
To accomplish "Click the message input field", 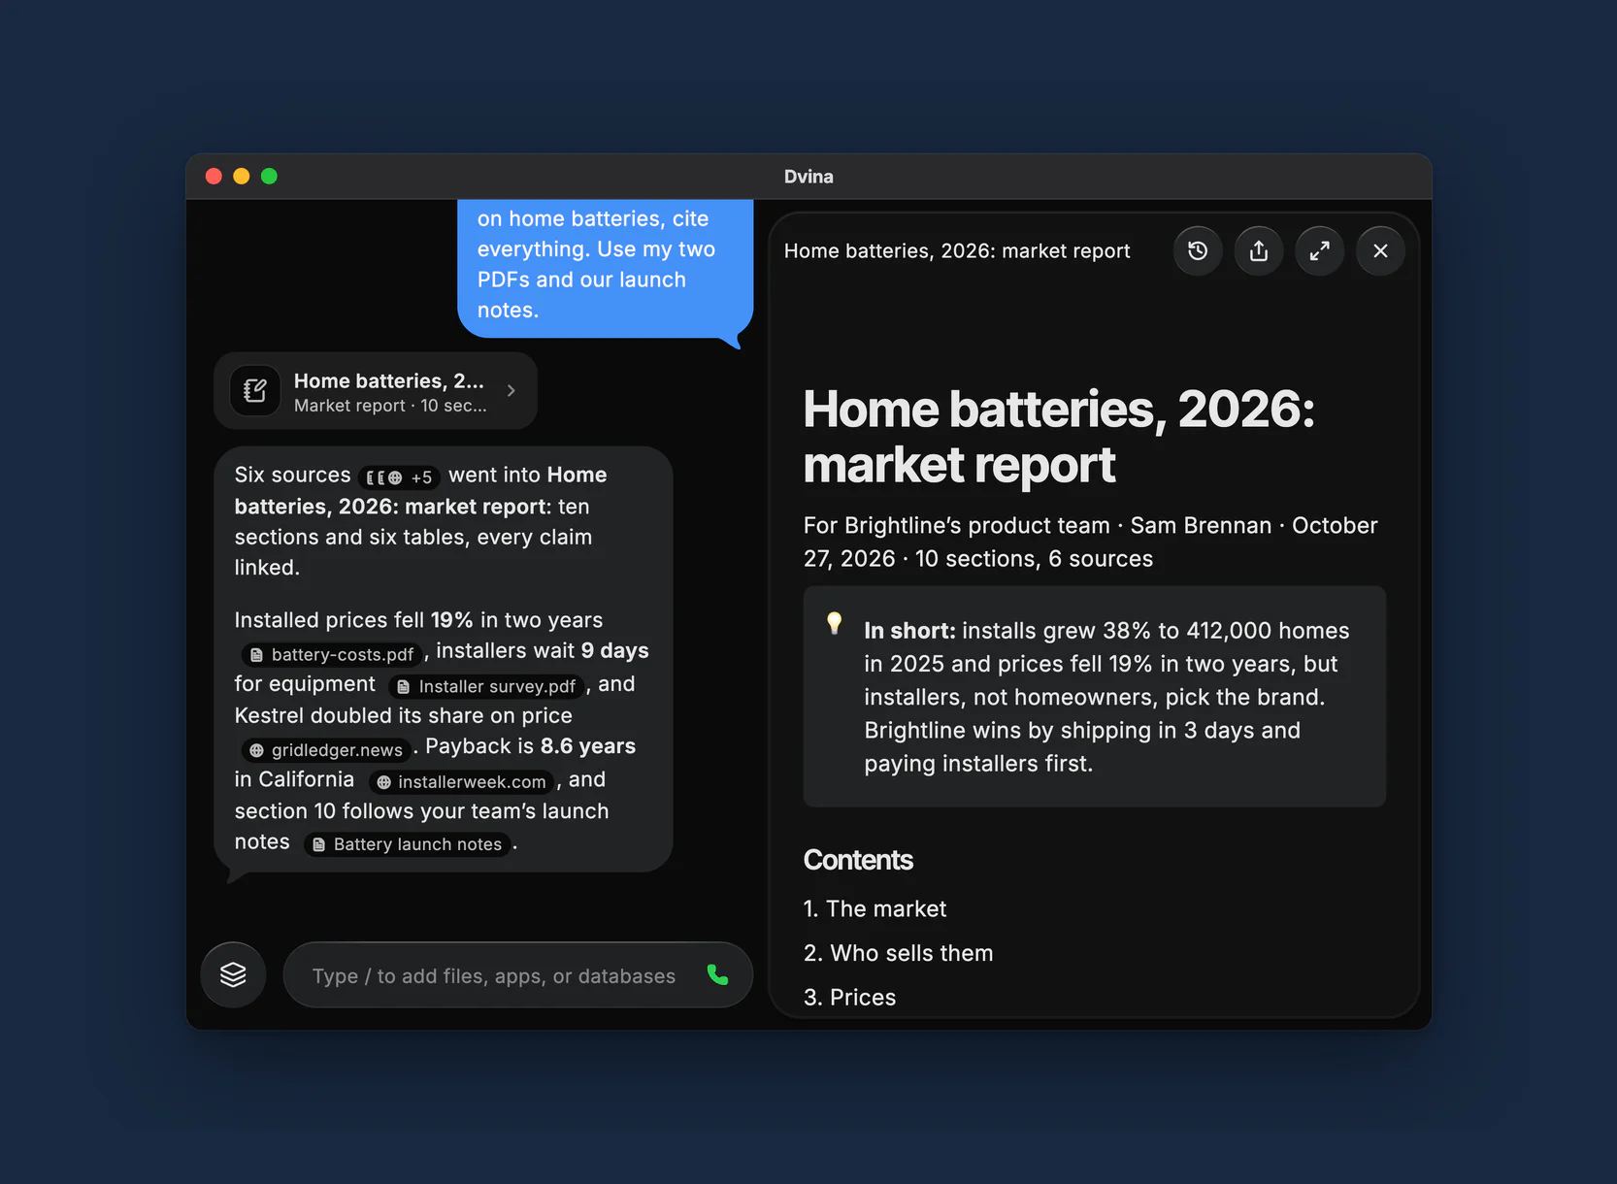I will pyautogui.click(x=517, y=974).
